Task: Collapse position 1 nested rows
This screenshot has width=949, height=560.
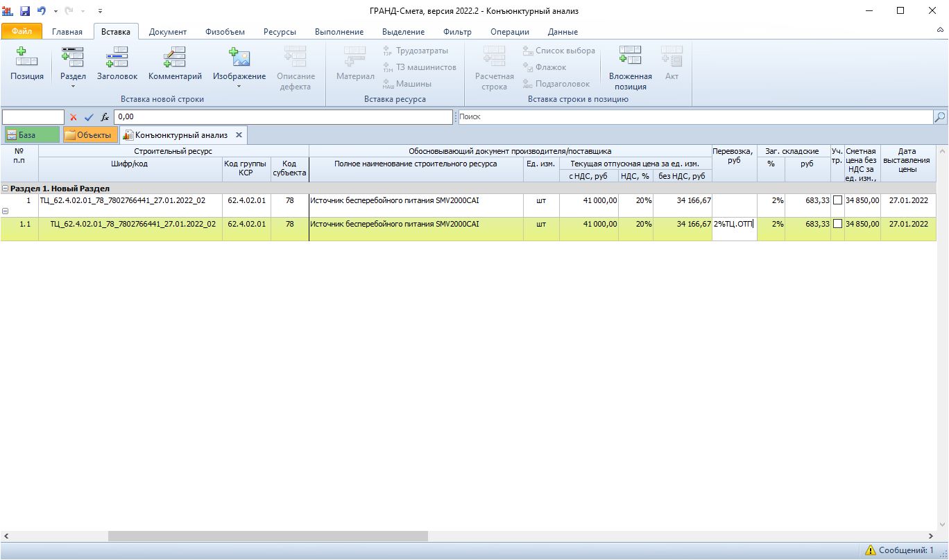Action: (x=6, y=212)
